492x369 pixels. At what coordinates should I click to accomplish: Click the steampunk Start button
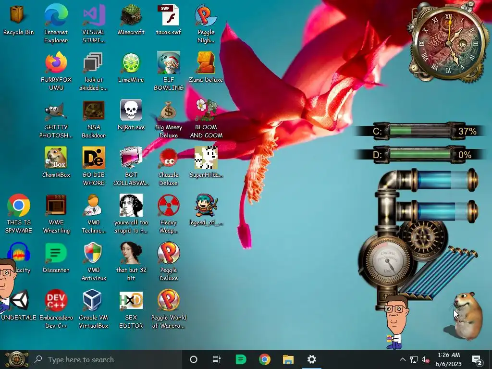click(x=16, y=359)
